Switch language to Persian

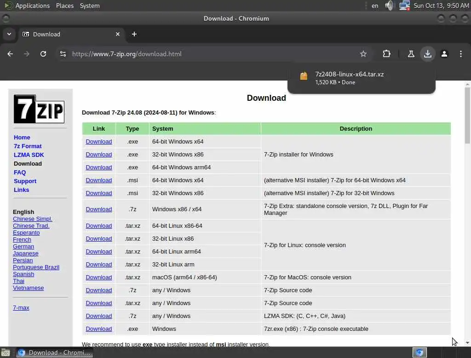[23, 260]
